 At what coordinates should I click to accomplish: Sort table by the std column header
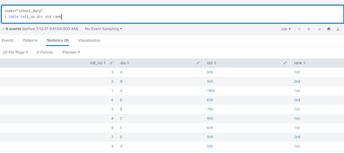coord(212,63)
